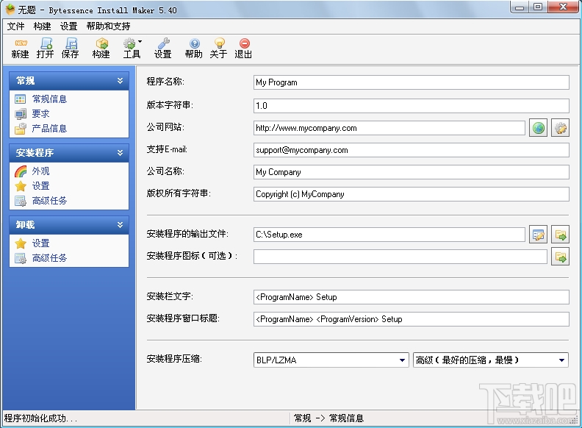The image size is (582, 428).
Task: Click the 程序初始化成功 status bar text
Action: [x=40, y=418]
